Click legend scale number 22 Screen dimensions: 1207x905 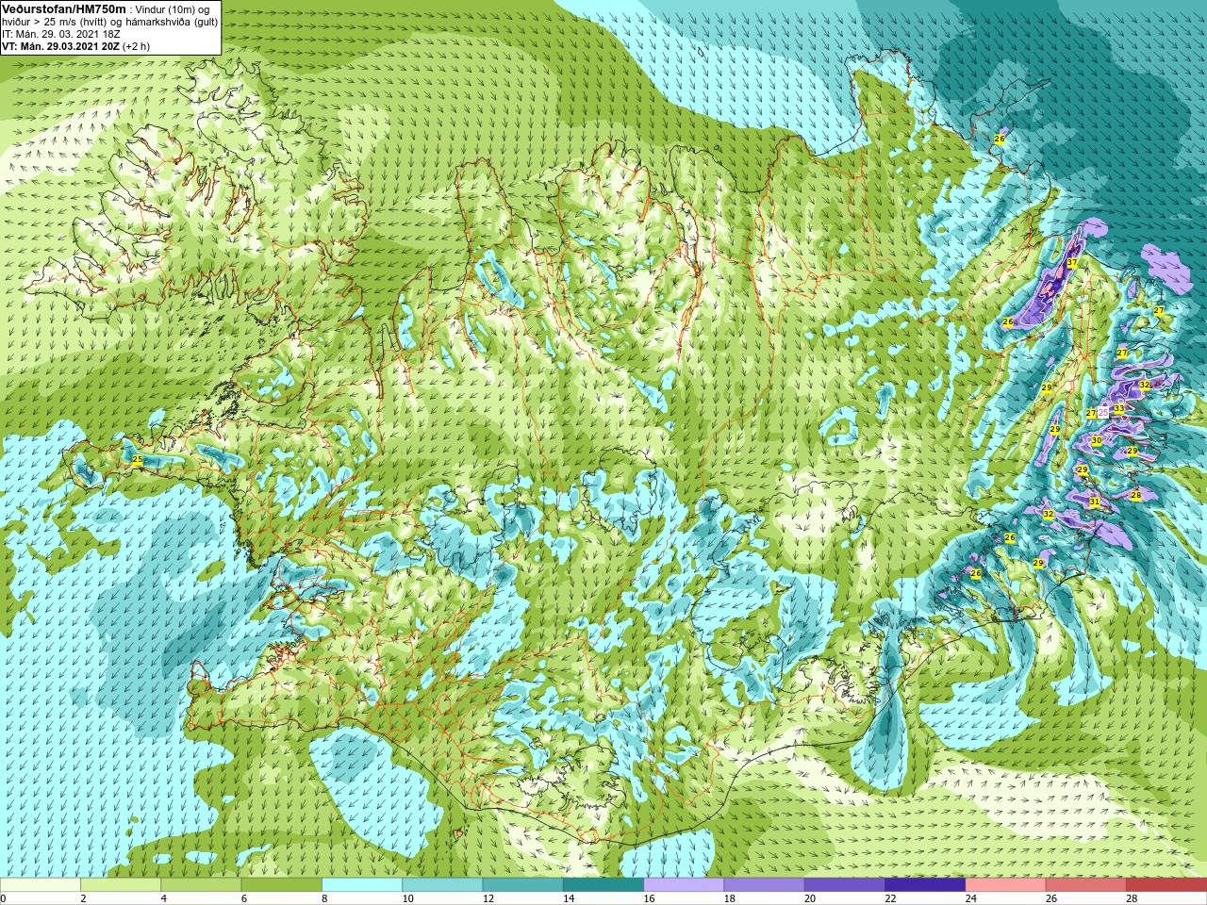890,898
